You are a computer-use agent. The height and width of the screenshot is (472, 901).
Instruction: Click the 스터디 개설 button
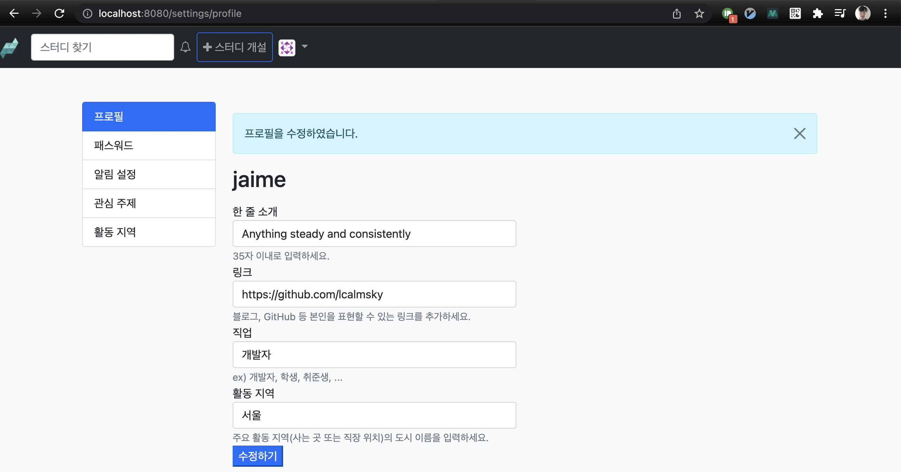pos(235,47)
